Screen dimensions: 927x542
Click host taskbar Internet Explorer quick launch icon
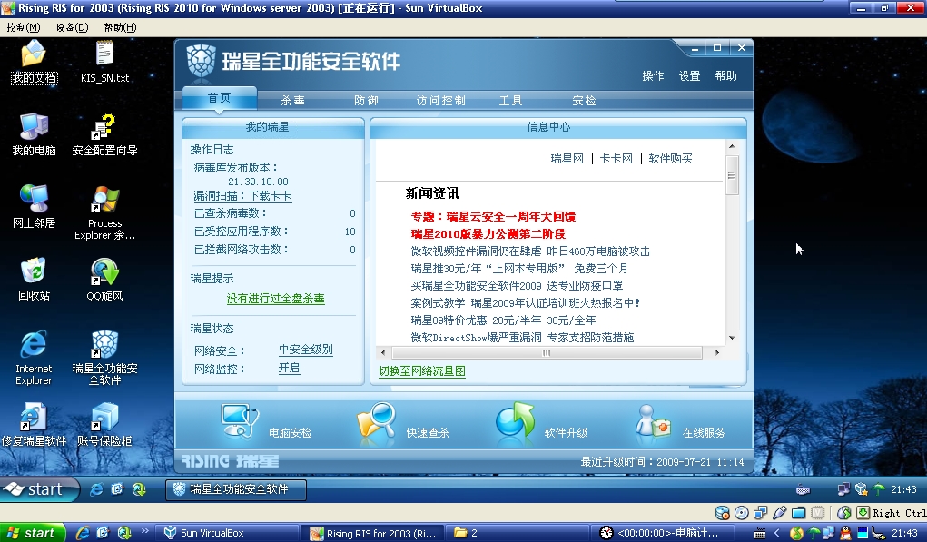point(83,533)
